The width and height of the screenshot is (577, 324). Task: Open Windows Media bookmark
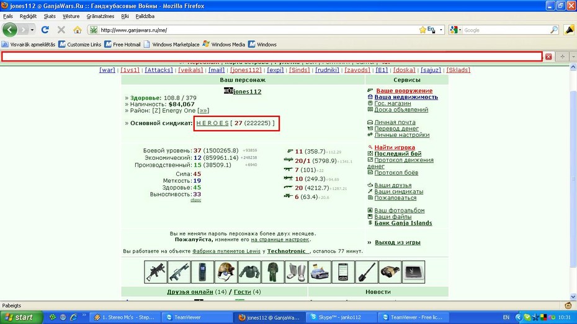tap(224, 45)
